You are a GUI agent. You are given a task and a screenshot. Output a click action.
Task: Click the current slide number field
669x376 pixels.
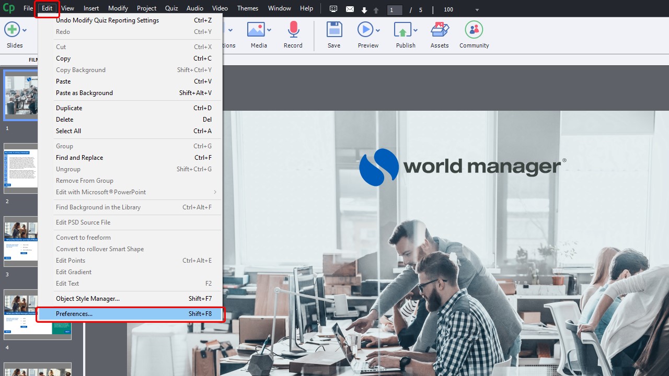(395, 10)
